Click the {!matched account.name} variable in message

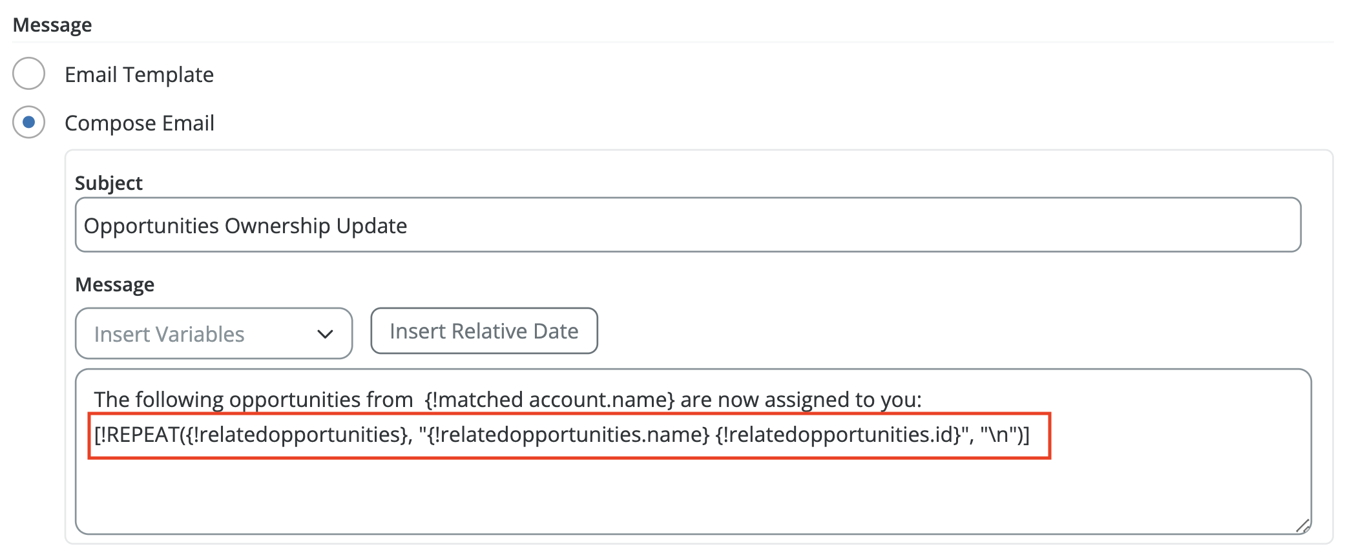click(549, 400)
